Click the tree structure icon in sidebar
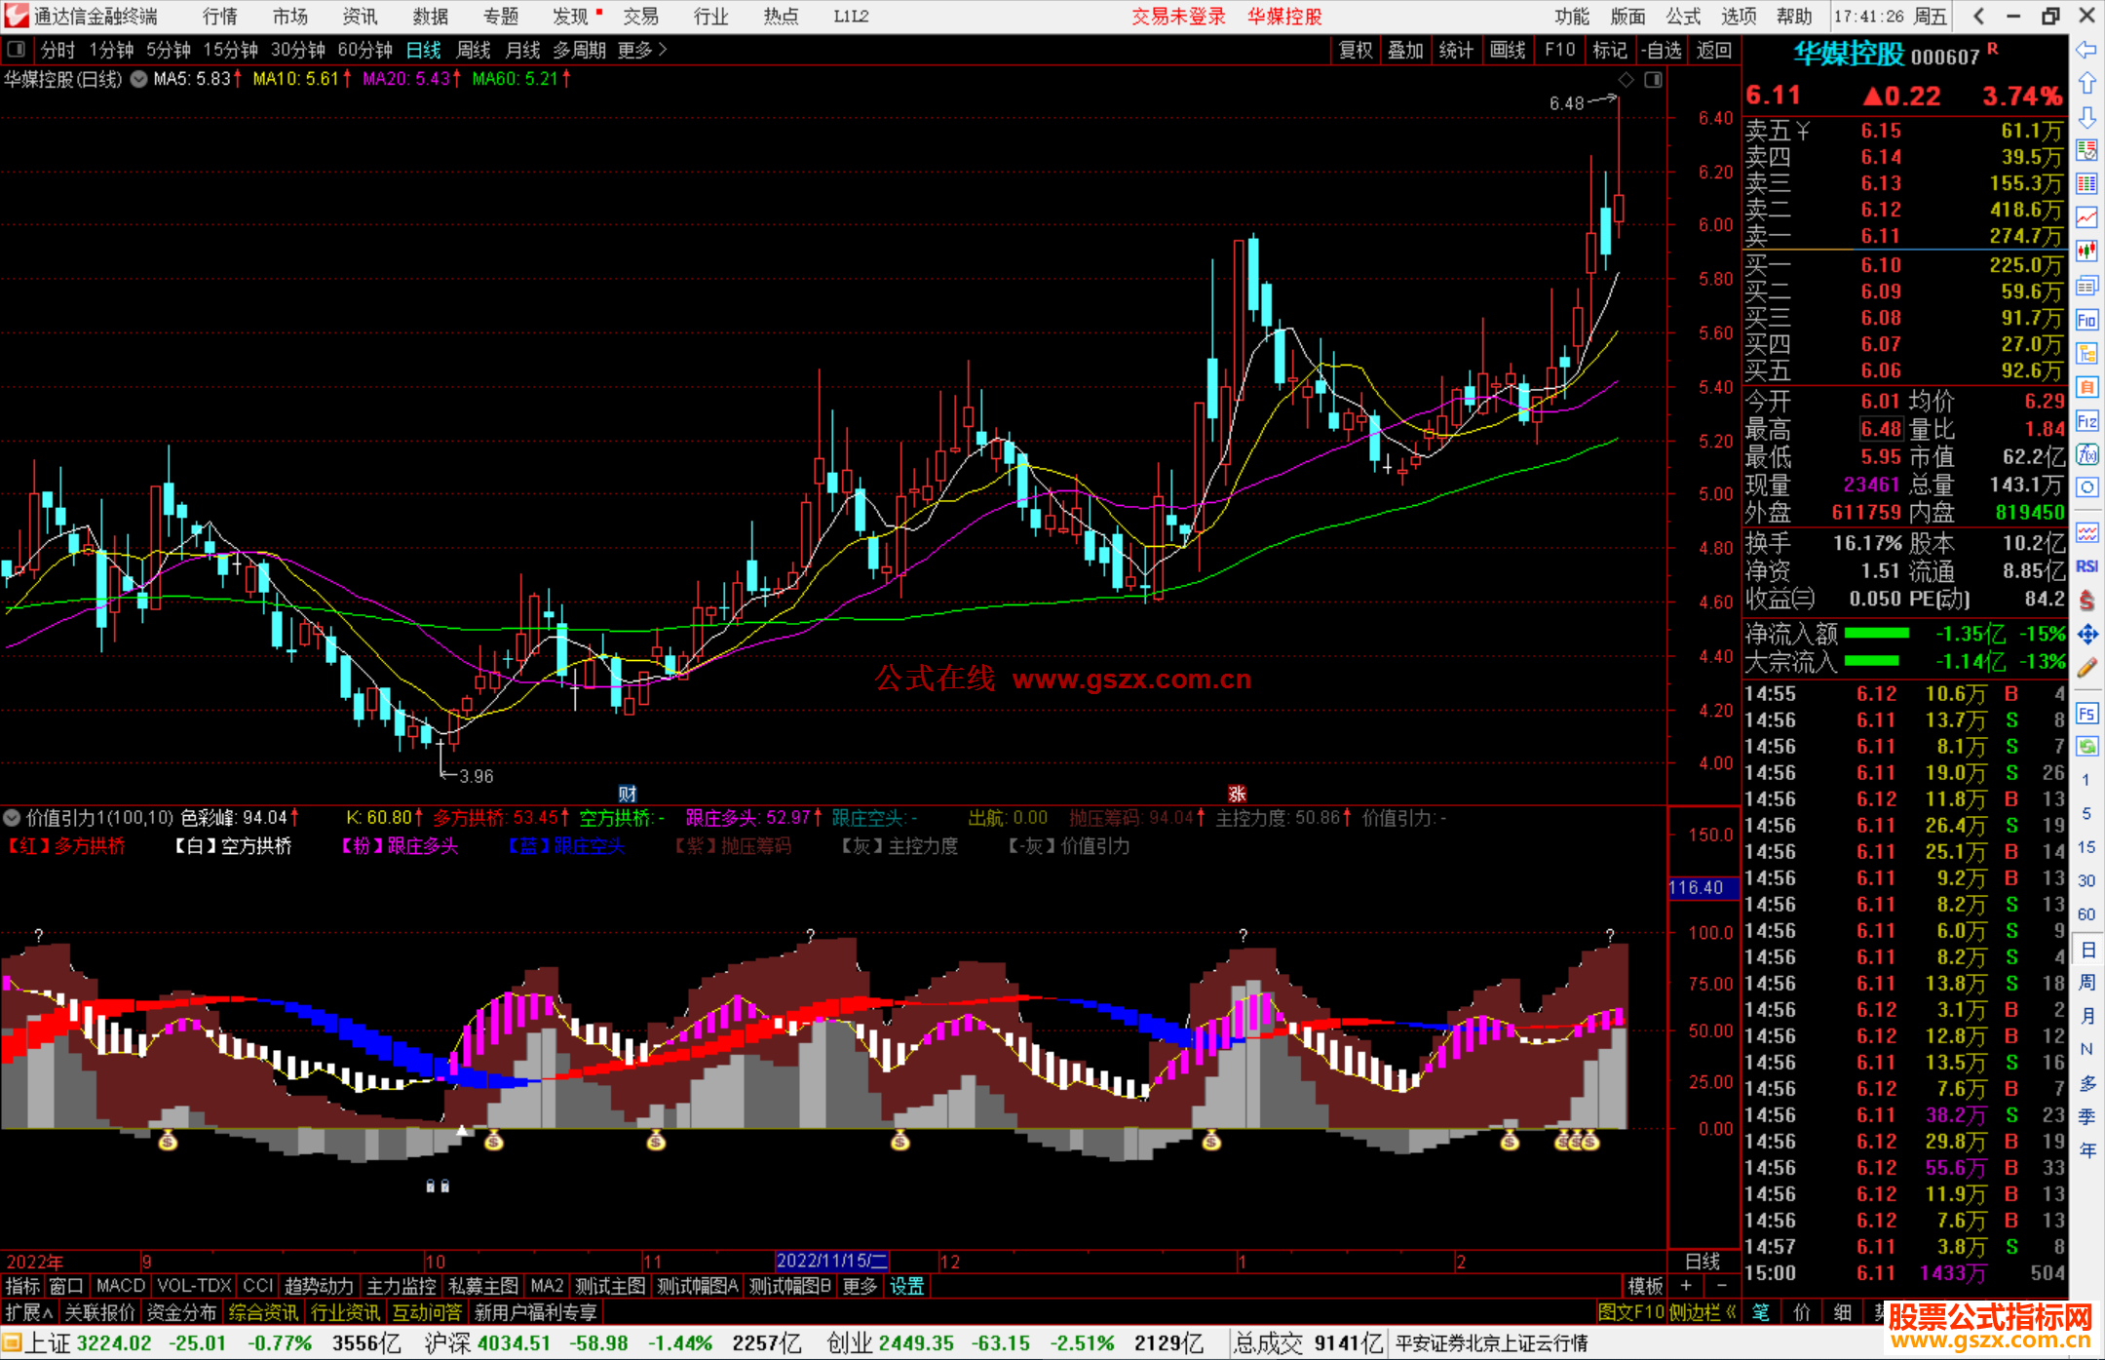Image resolution: width=2105 pixels, height=1360 pixels. pyautogui.click(x=2086, y=353)
